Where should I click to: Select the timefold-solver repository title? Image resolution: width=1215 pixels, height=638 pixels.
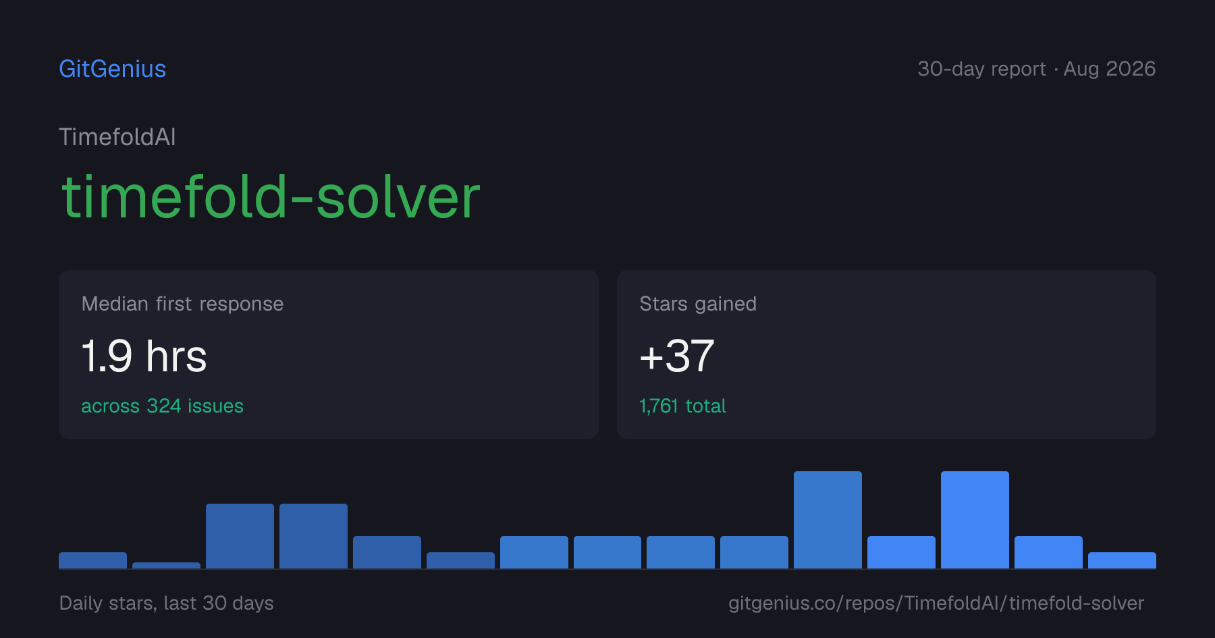271,197
